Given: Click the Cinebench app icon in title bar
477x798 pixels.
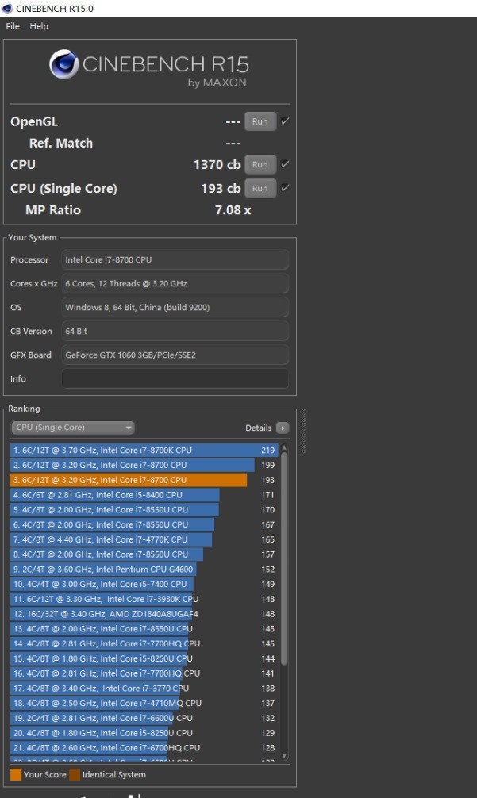Looking at the screenshot, I should tap(7, 9).
